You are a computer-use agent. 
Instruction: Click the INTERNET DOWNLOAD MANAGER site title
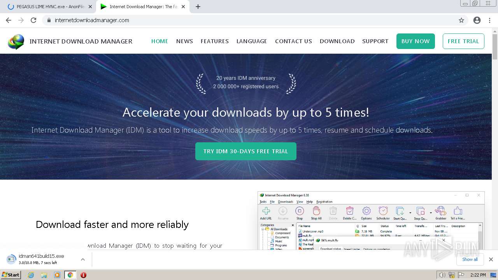click(81, 41)
